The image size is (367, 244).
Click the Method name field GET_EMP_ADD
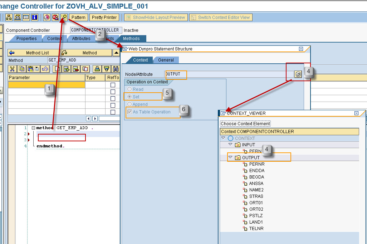tap(84, 60)
